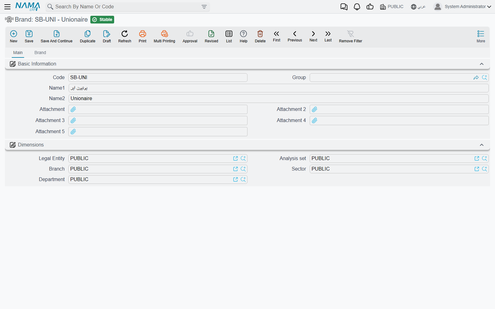Open search filter options icon
495x309 pixels.
(x=204, y=7)
